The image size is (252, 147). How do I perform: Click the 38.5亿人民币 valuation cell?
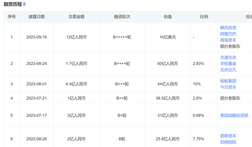coord(168,98)
